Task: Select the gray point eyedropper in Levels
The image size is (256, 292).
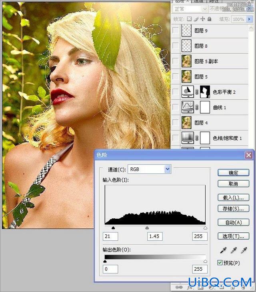Action: pyautogui.click(x=234, y=250)
